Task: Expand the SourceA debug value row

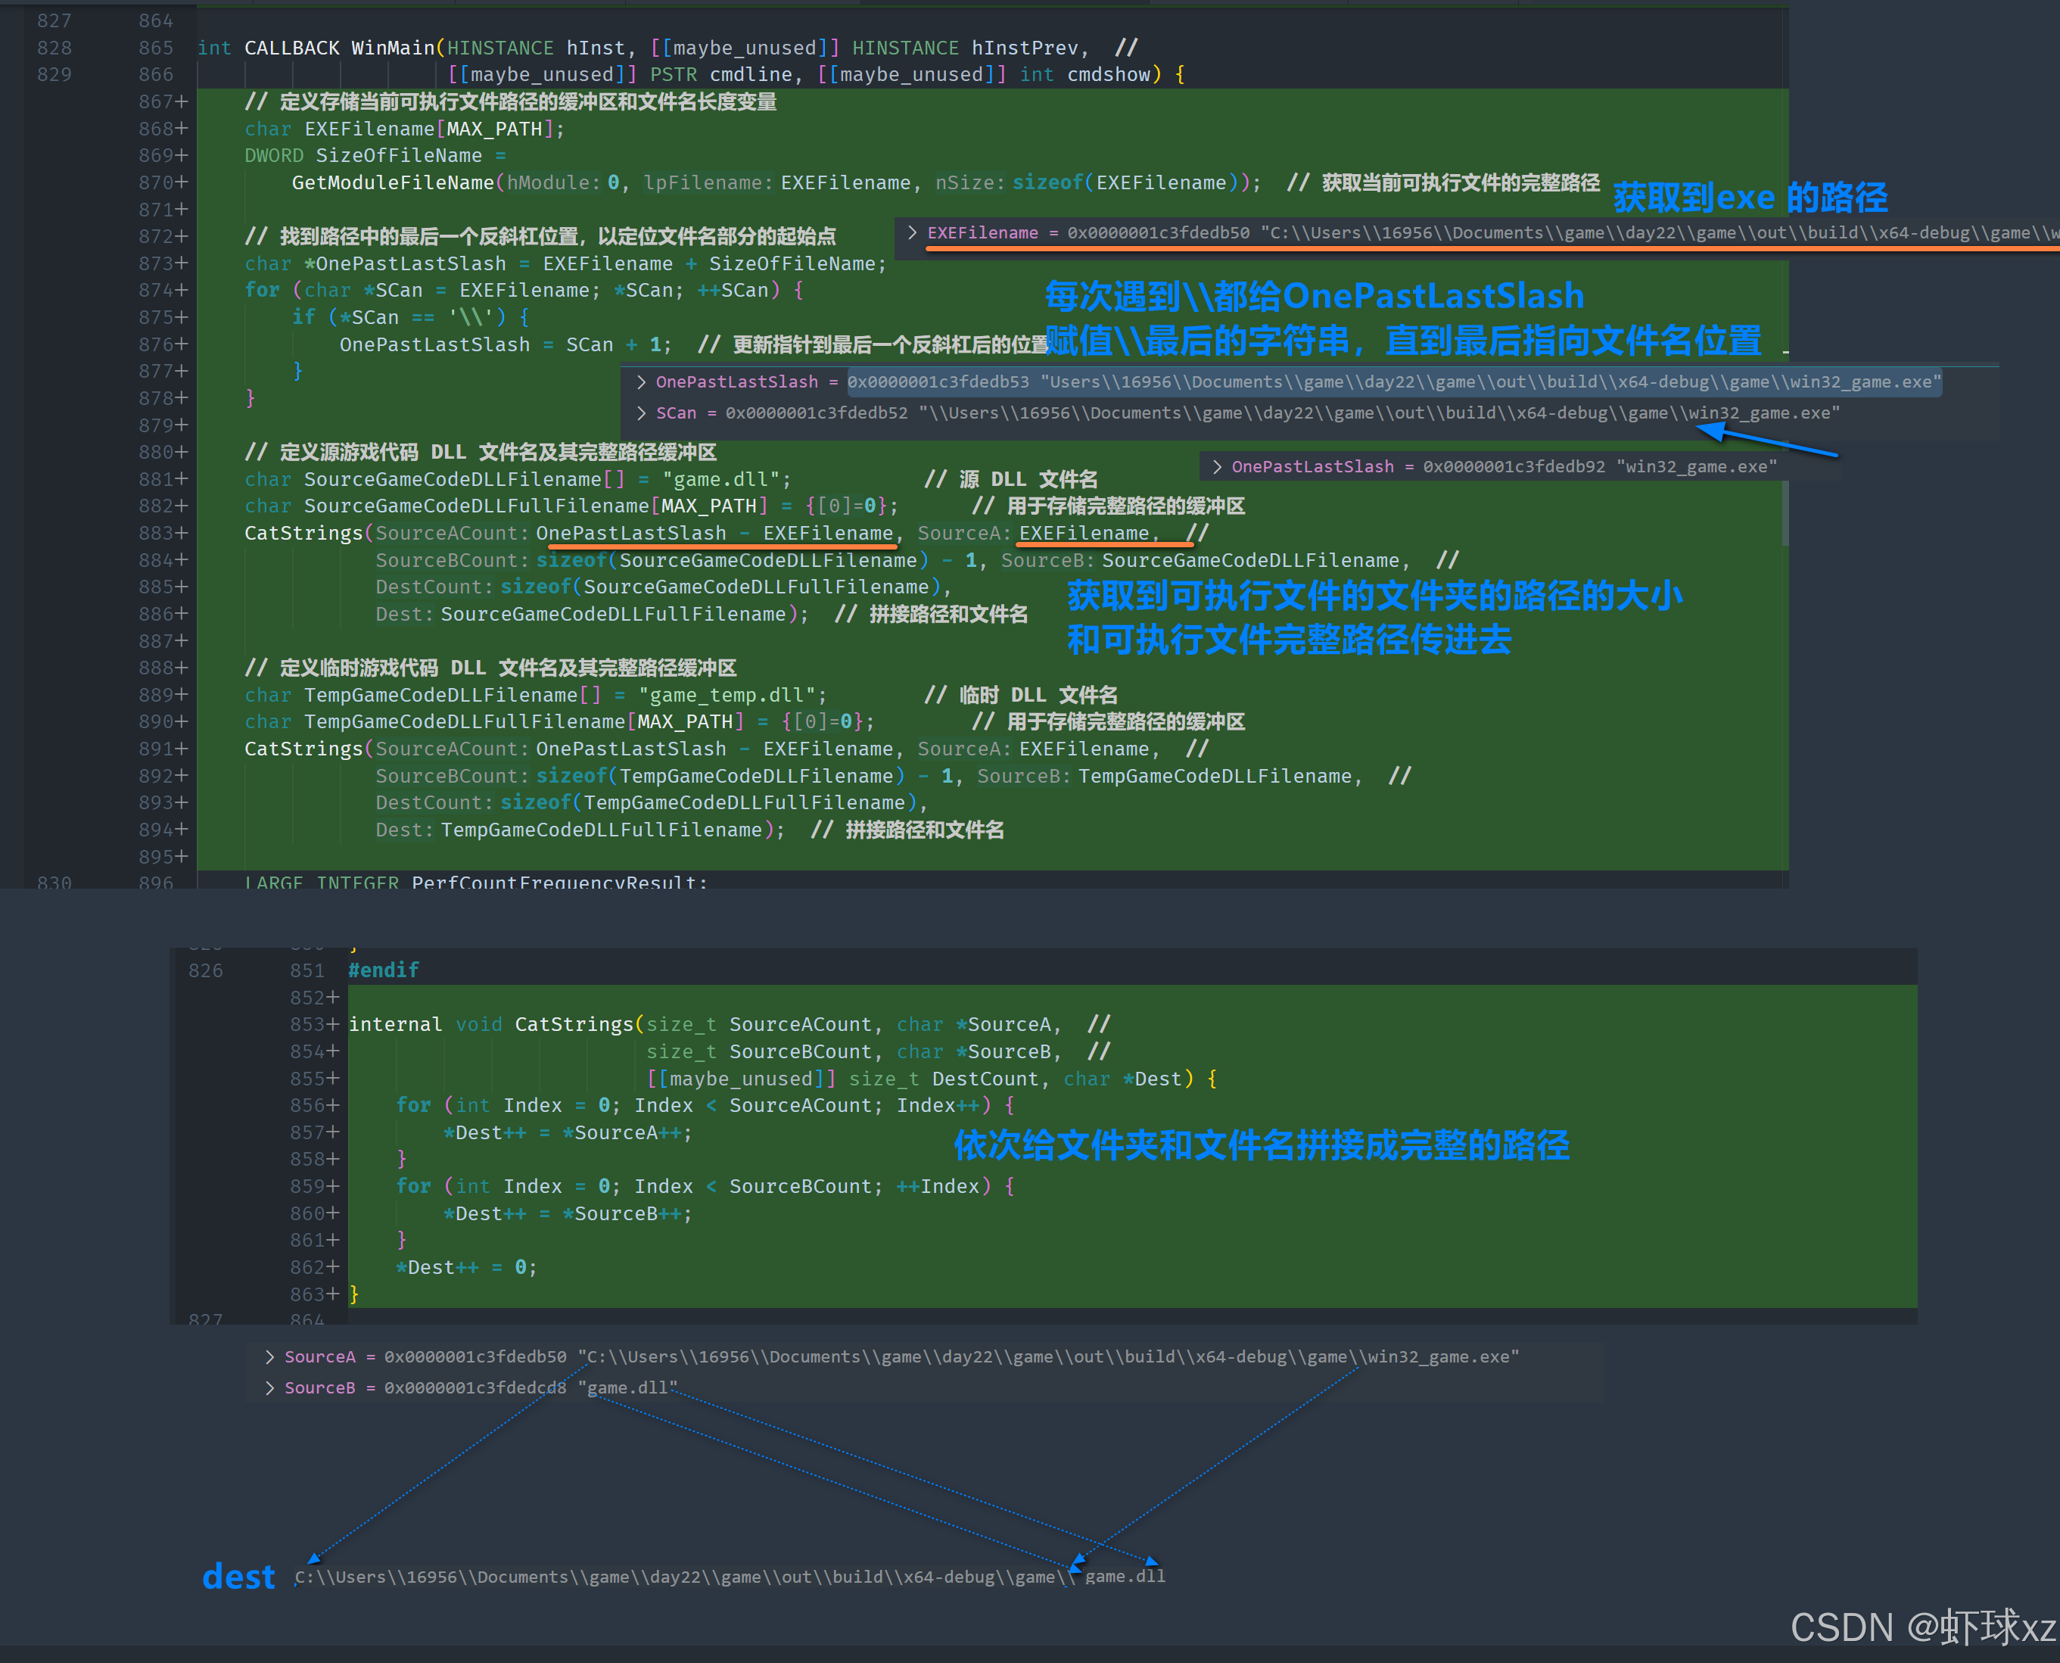Action: point(269,1356)
